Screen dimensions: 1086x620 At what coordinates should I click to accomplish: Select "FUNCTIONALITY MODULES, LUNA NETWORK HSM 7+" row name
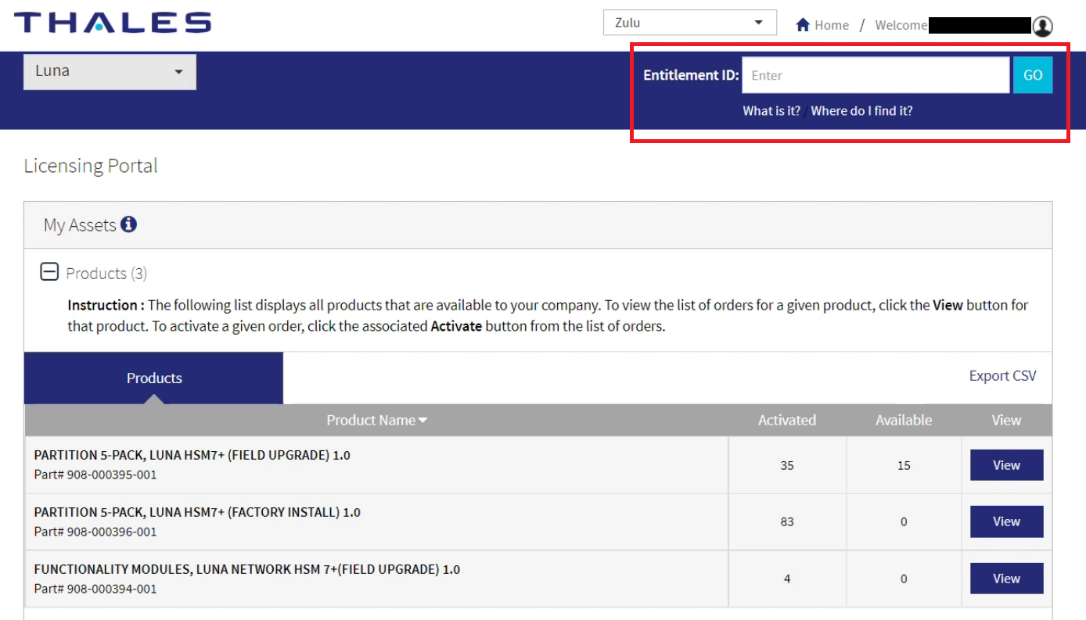(247, 569)
